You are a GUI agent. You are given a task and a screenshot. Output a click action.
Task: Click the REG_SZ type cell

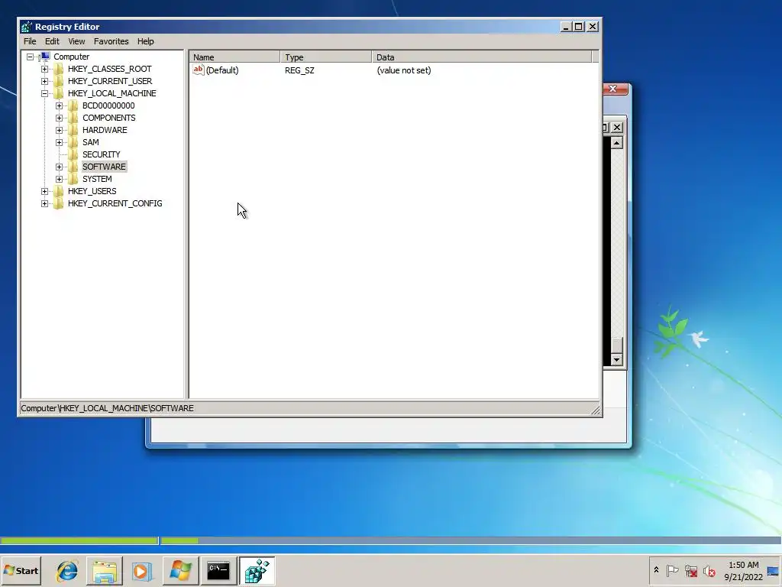299,70
